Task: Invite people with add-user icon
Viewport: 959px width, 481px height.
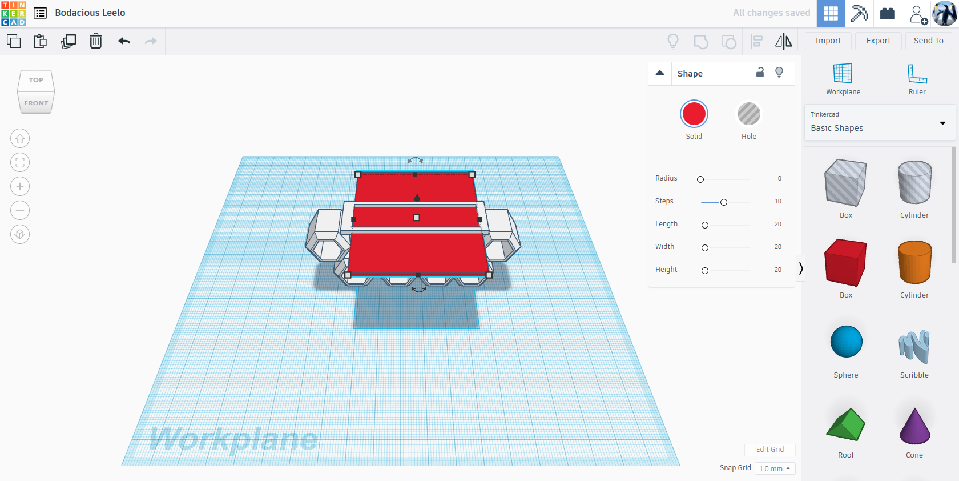Action: (918, 14)
